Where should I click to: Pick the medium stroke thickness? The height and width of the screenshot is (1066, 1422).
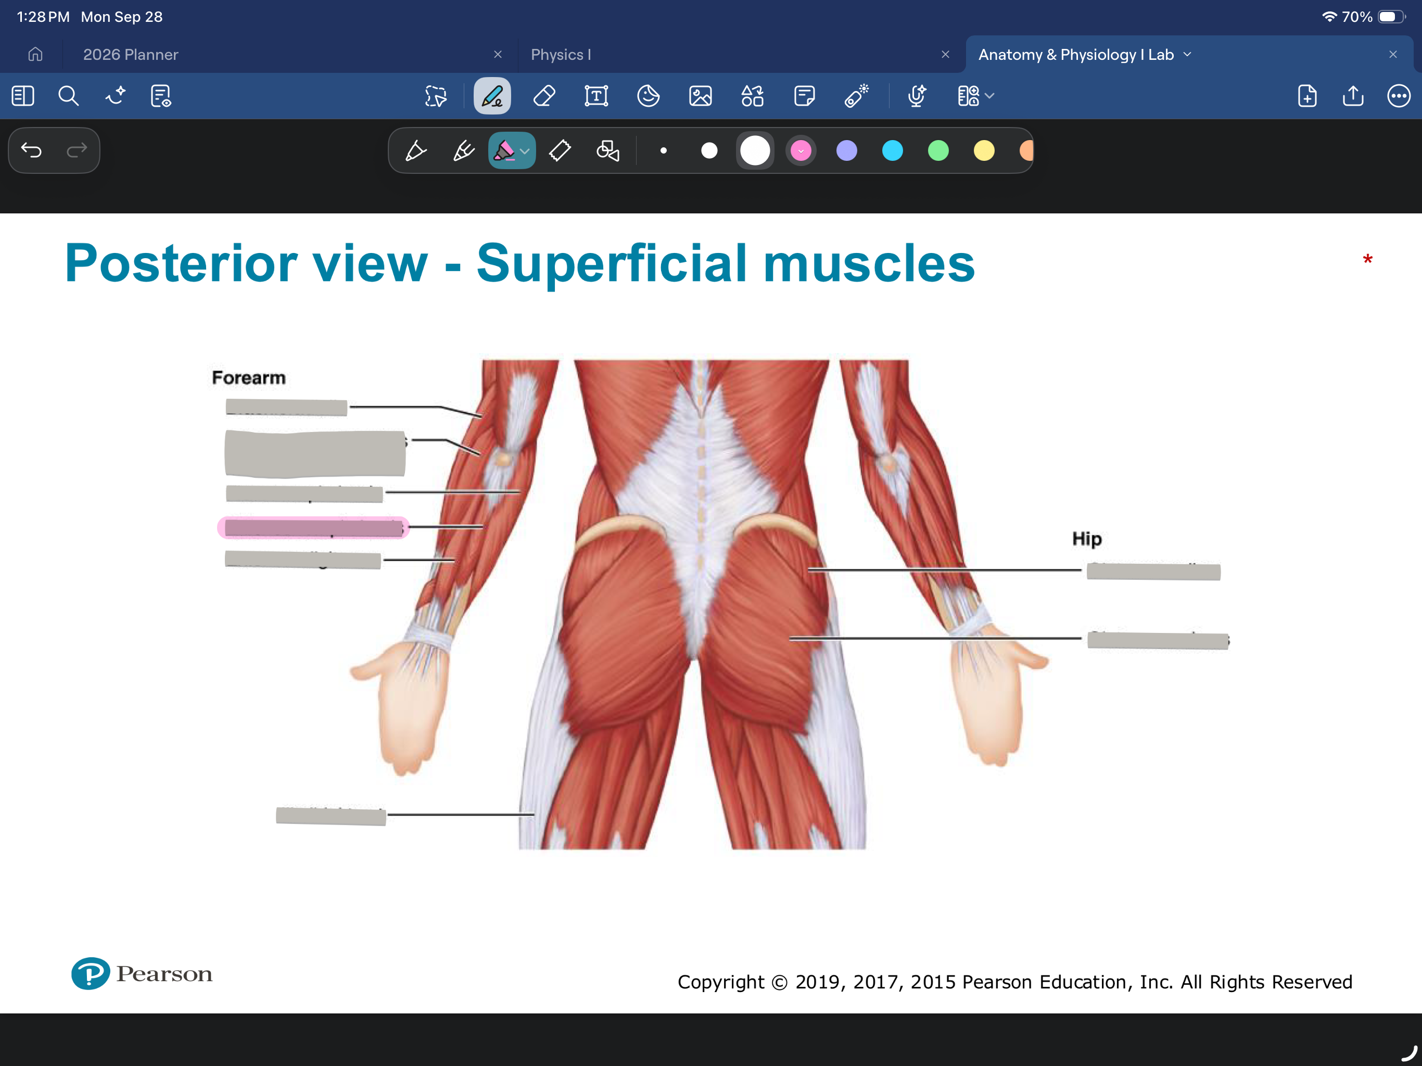click(709, 151)
